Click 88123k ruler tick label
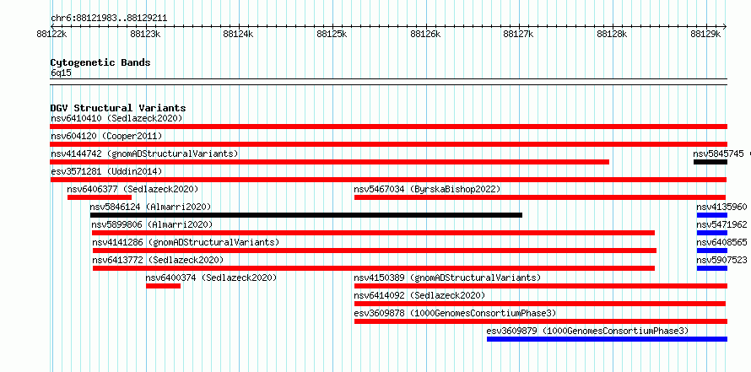Image resolution: width=751 pixels, height=372 pixels. pos(145,34)
